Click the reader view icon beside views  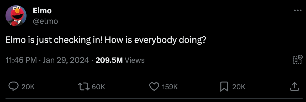[298, 60]
